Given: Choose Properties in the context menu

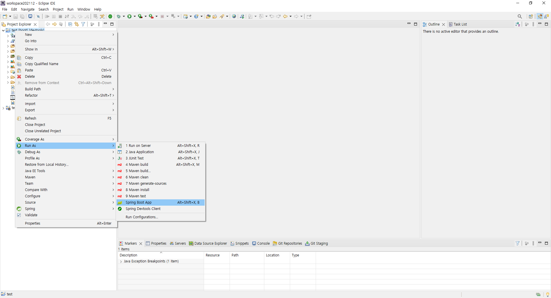Looking at the screenshot, I should click(x=67, y=223).
